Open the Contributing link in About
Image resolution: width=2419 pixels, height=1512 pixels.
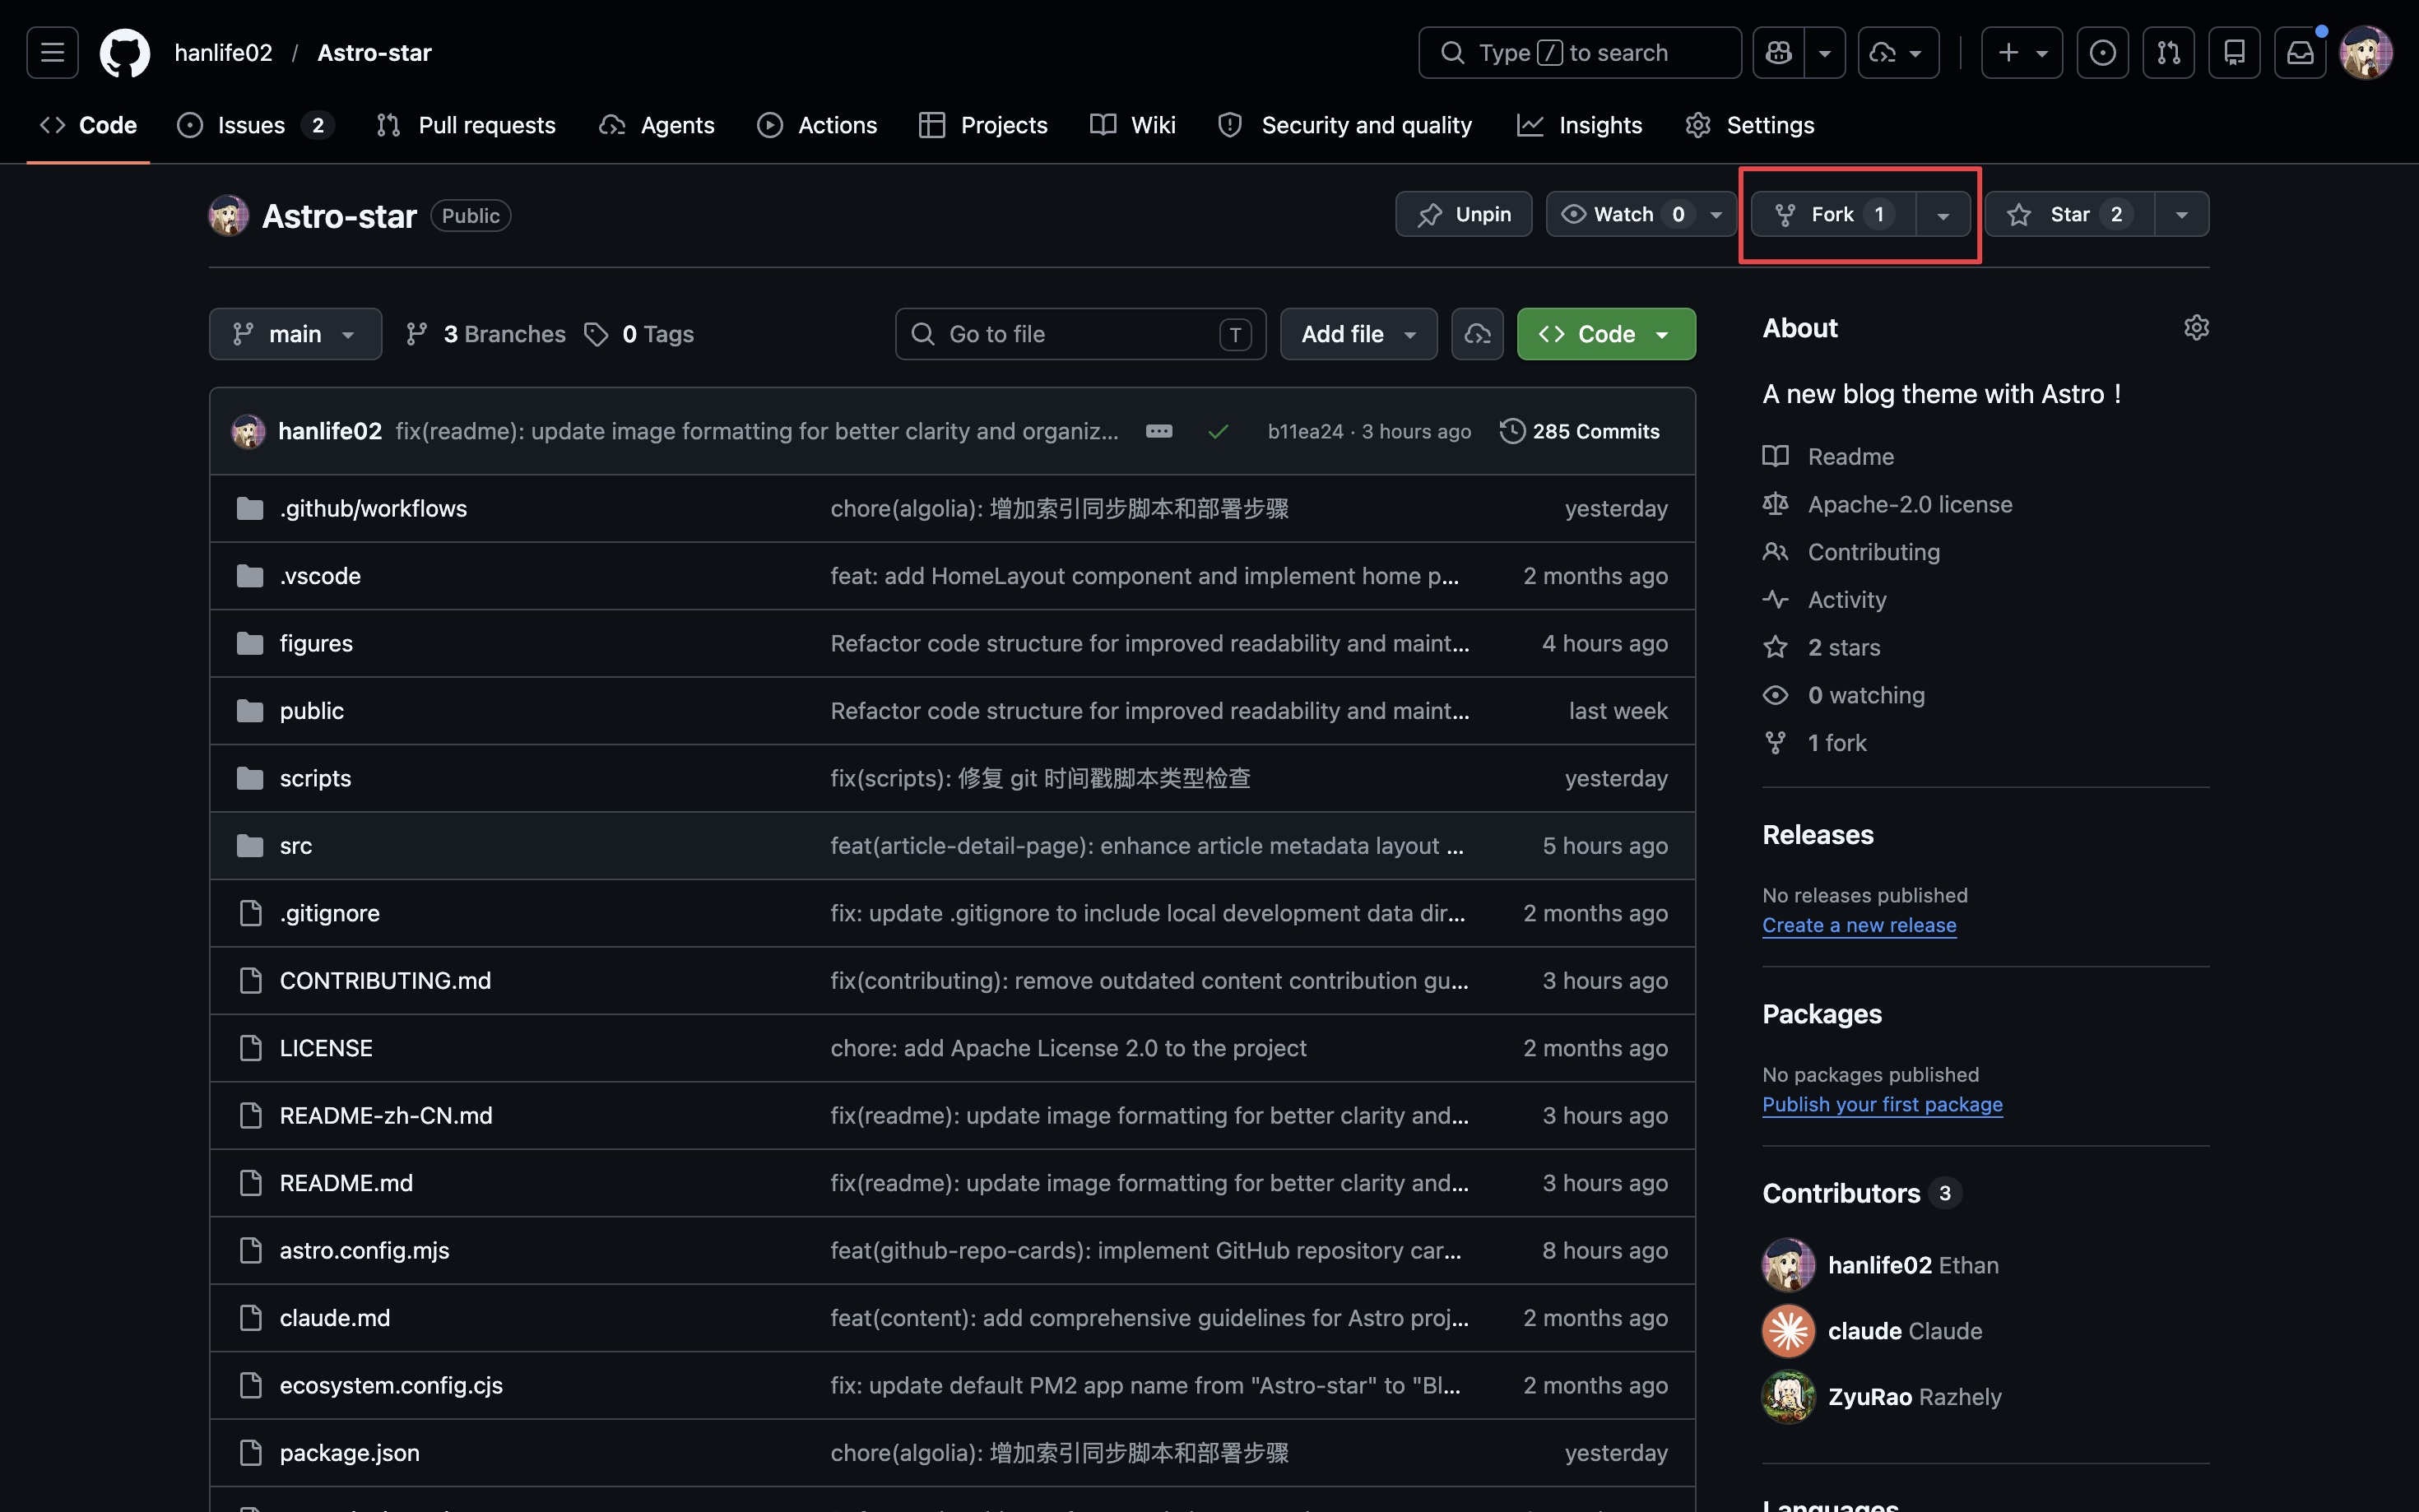point(1874,552)
